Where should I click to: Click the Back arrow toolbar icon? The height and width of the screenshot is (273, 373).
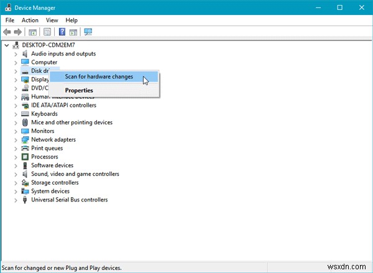7,32
